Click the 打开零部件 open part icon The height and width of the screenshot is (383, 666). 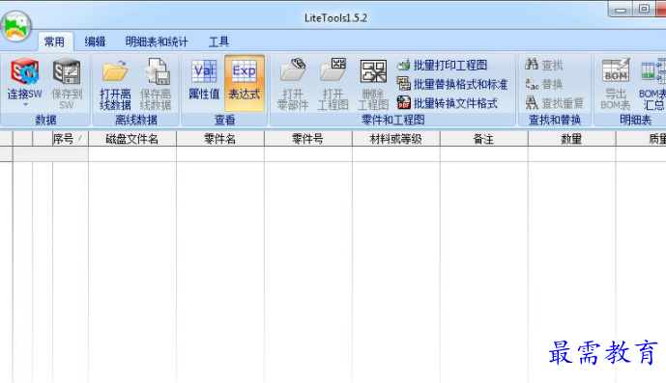tap(293, 71)
